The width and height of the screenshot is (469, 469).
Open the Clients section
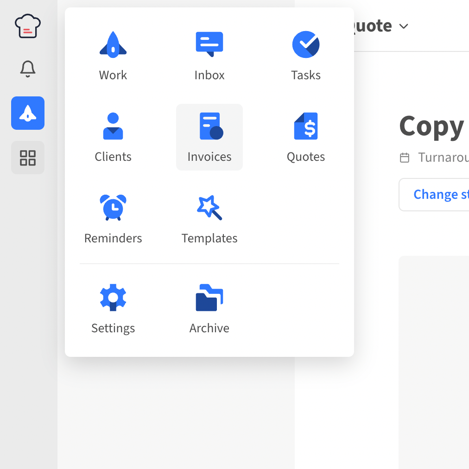tap(113, 137)
